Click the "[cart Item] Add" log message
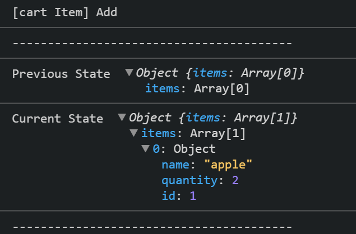This screenshot has width=356, height=234. pyautogui.click(x=64, y=12)
